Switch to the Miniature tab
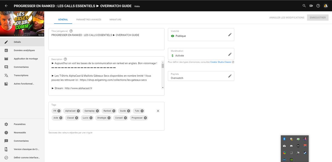 click(x=115, y=20)
